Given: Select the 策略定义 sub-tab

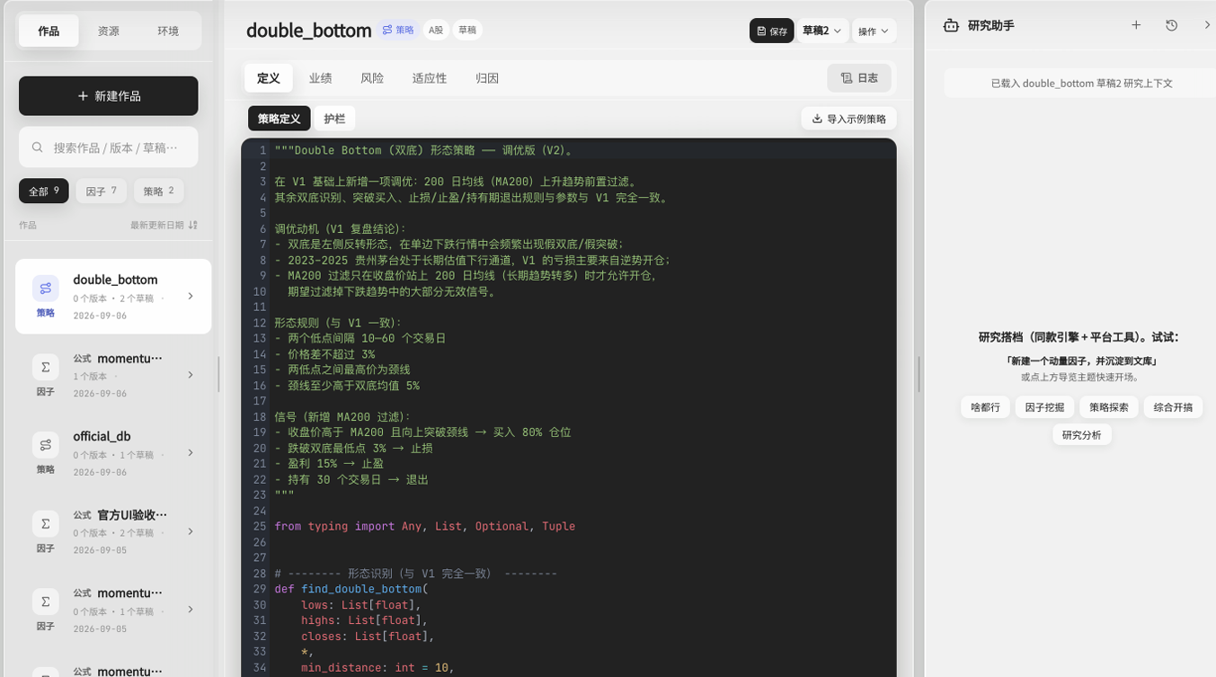Looking at the screenshot, I should (x=280, y=119).
